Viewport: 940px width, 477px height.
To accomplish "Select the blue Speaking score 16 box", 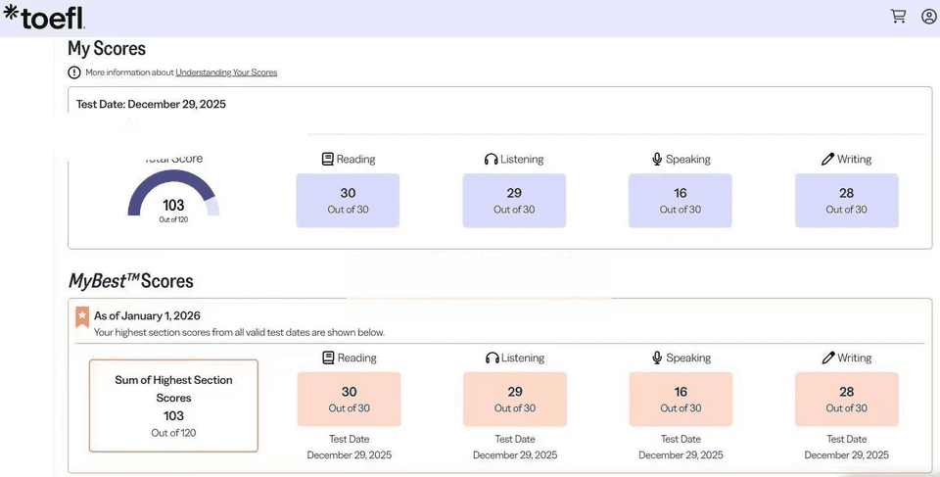I will (x=680, y=201).
